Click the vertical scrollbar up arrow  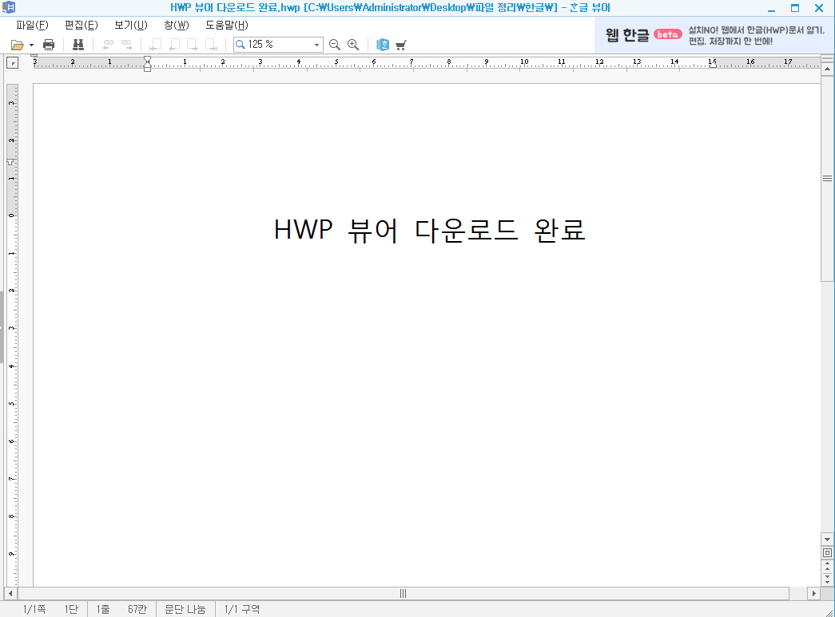point(827,69)
